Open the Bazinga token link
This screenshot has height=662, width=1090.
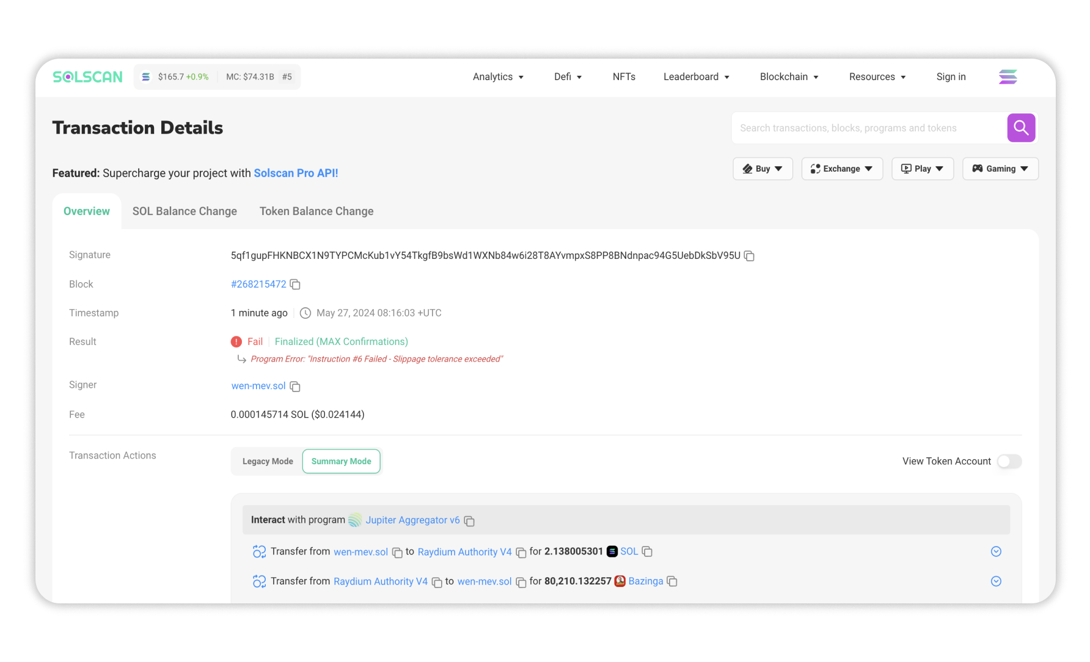(645, 581)
